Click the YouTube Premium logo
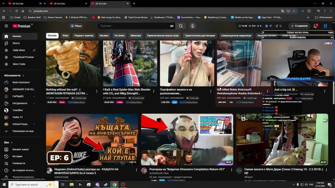The image size is (335, 188). coord(21,26)
